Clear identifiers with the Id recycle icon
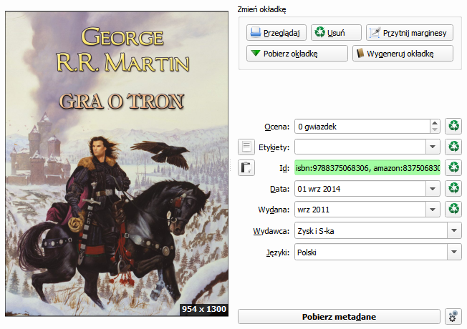467x329 pixels. pos(453,167)
